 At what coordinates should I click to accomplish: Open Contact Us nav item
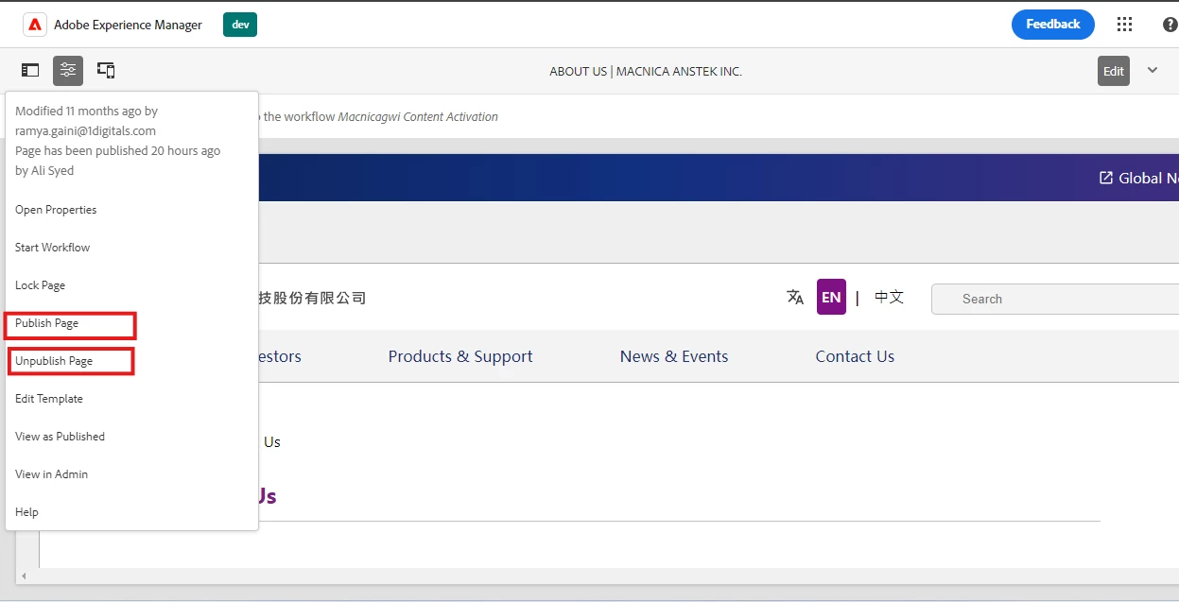pos(855,356)
